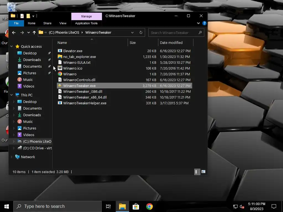Open Task View from the taskbar

pos(108,206)
